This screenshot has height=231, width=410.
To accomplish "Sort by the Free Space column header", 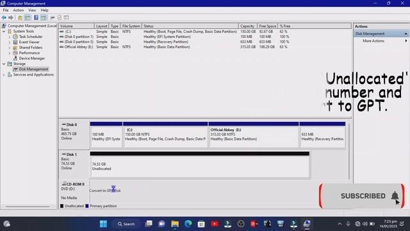I will (x=268, y=26).
